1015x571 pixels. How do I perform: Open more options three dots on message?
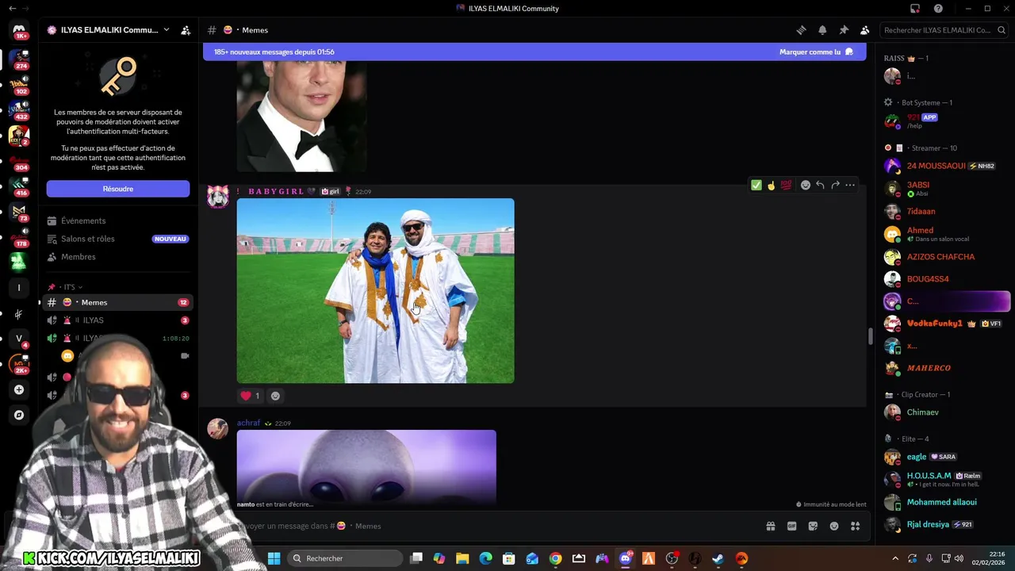850,185
